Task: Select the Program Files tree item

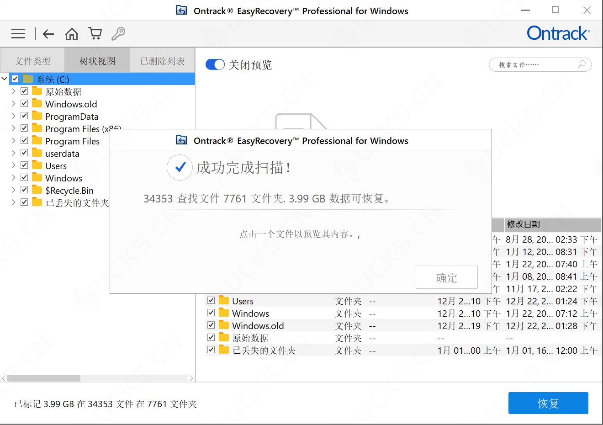Action: tap(72, 141)
